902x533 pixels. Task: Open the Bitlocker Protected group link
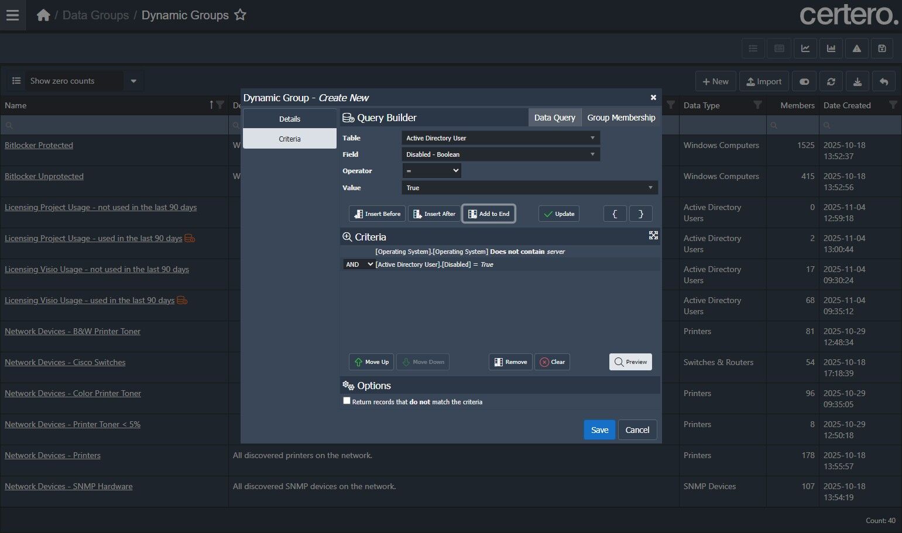[x=39, y=145]
